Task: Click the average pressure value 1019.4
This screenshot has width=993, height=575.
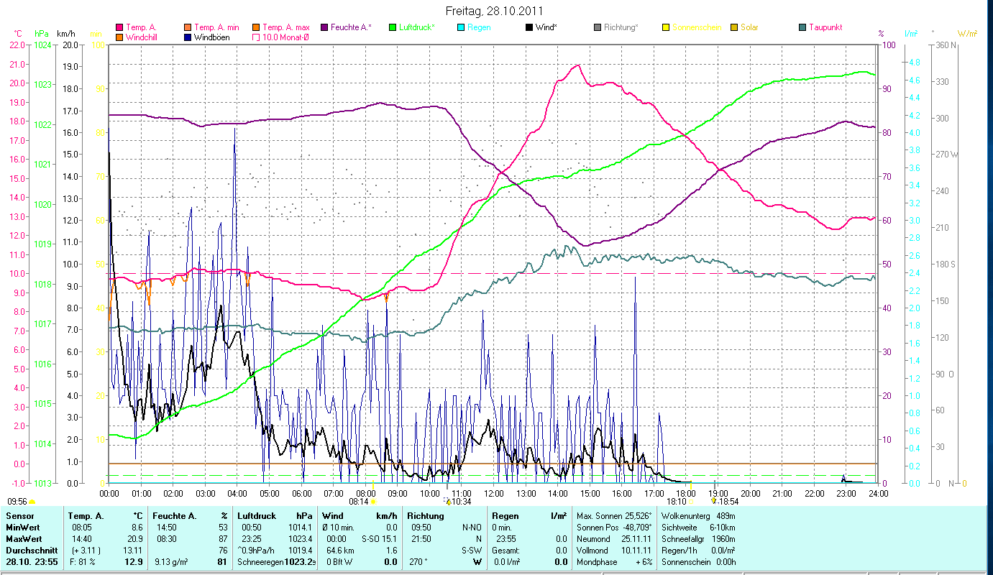Action: (300, 551)
